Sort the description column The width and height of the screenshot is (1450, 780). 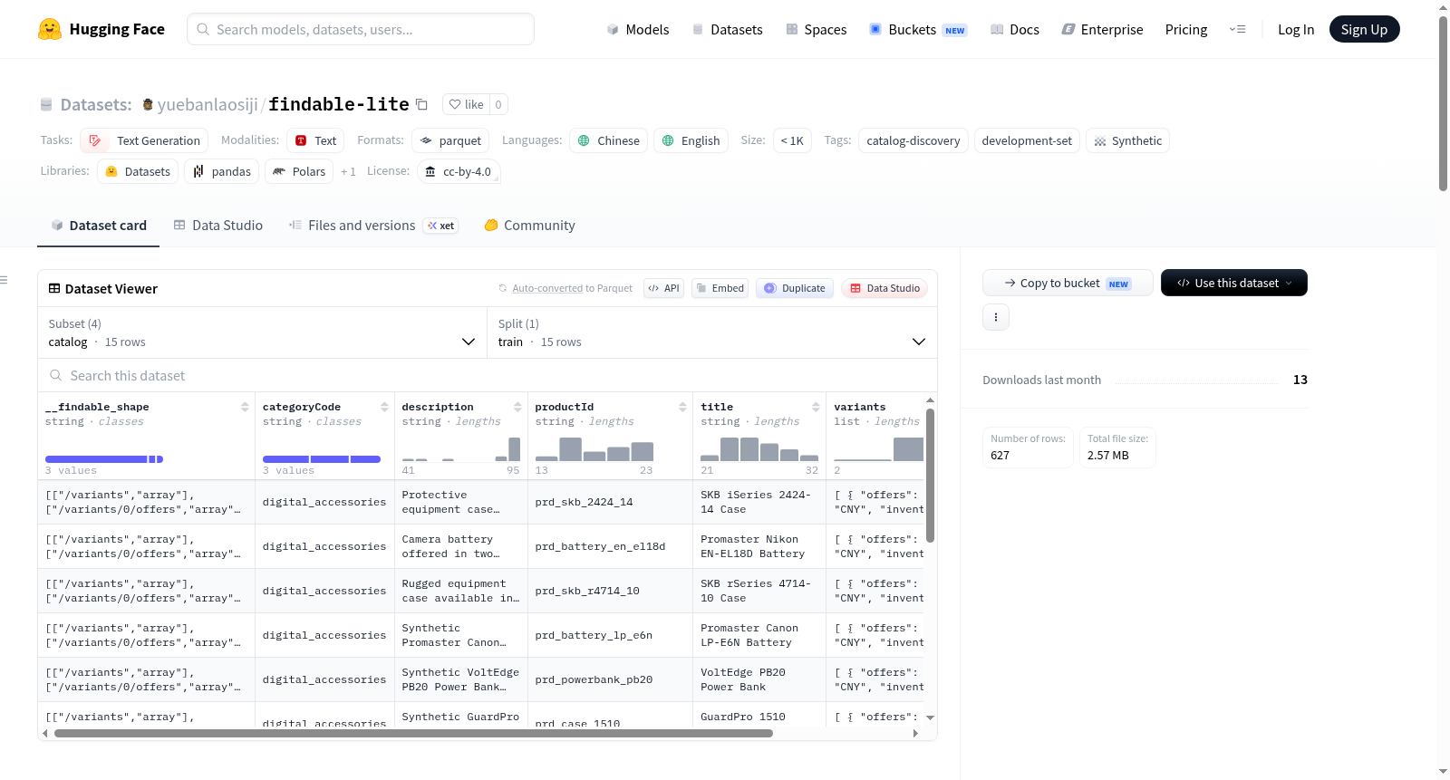[517, 407]
